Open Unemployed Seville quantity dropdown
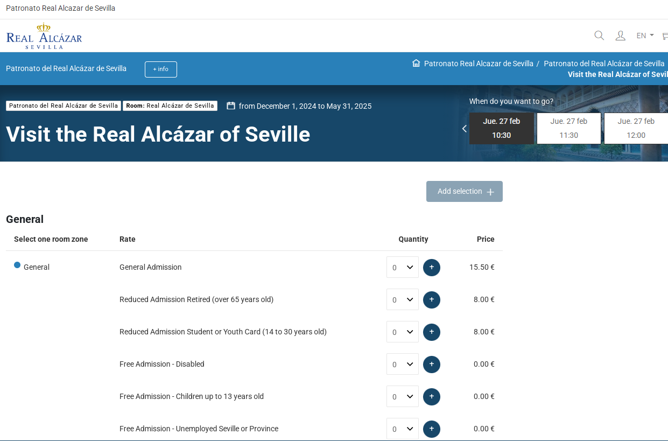Image resolution: width=668 pixels, height=441 pixels. click(x=402, y=429)
